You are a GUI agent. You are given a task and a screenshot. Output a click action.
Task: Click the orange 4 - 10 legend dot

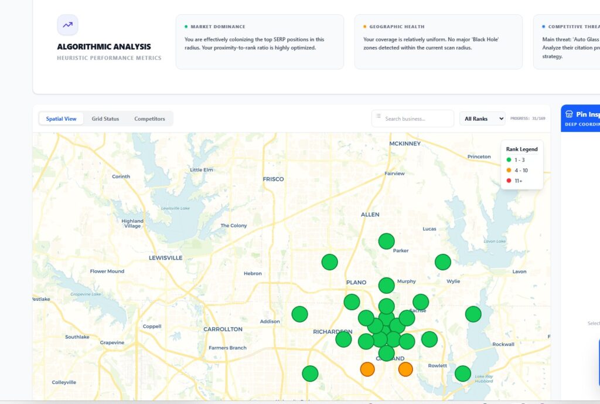pyautogui.click(x=509, y=170)
